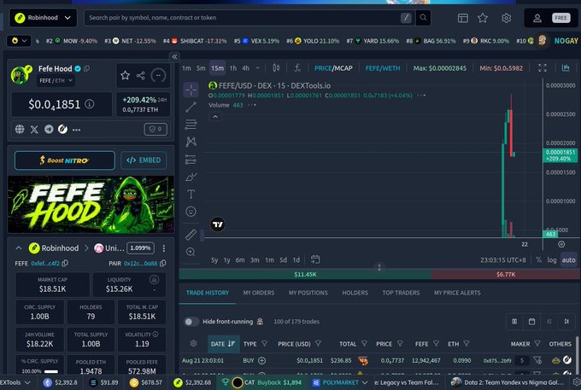This screenshot has width=581, height=390.
Task: Open the multichart layout icon in header
Action: point(463,18)
